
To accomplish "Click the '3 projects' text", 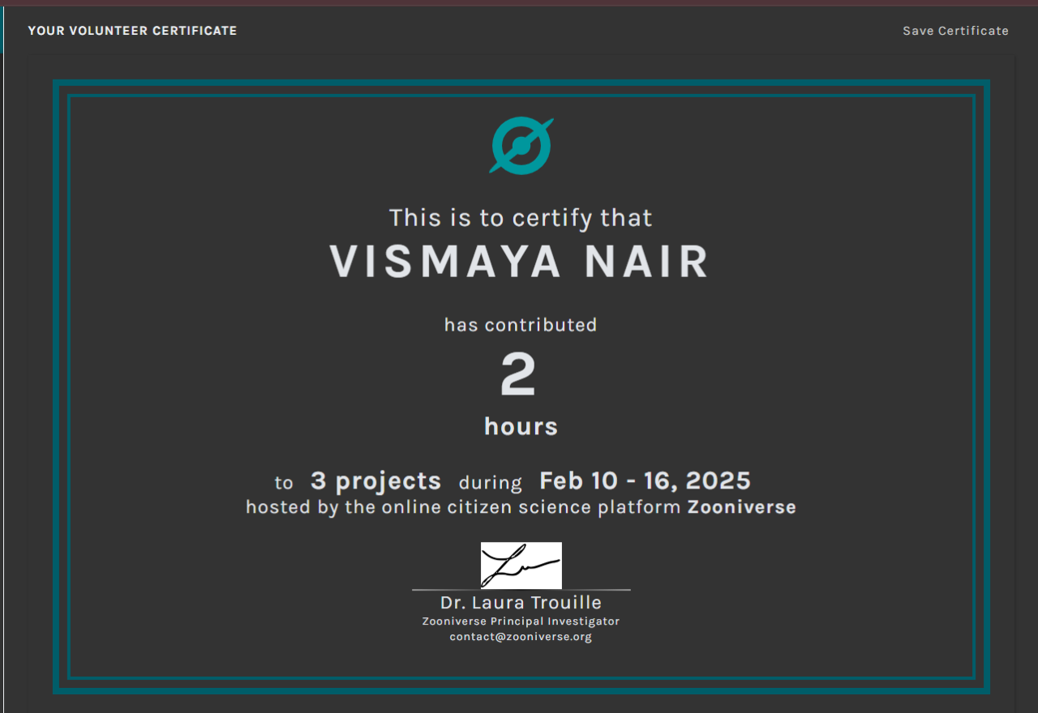I will (x=375, y=481).
